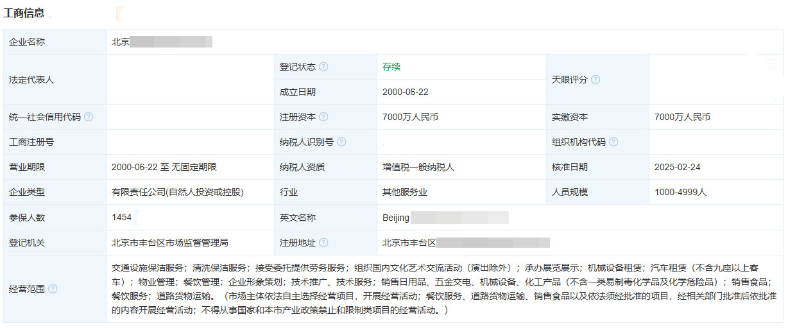Click the company name starting with 北京
The width and height of the screenshot is (788, 328).
(x=162, y=42)
